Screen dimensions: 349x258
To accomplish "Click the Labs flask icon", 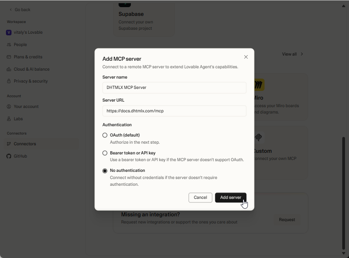I will click(x=9, y=119).
